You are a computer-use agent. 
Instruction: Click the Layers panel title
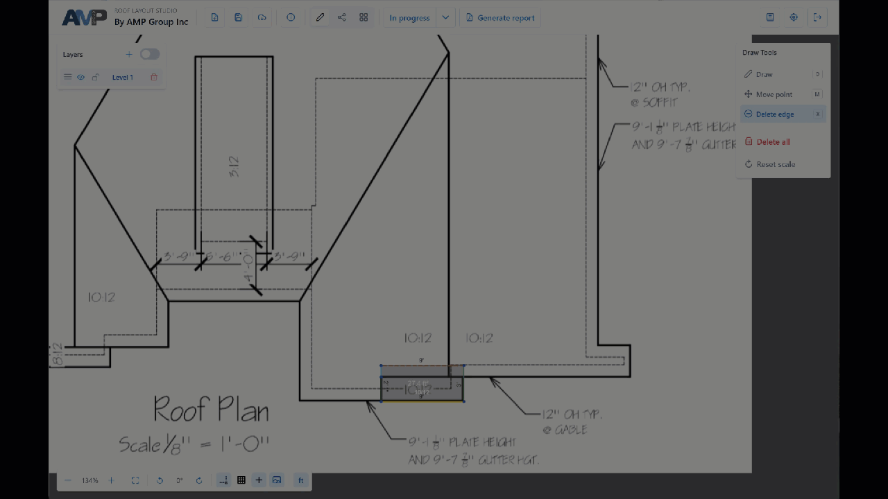(x=73, y=55)
